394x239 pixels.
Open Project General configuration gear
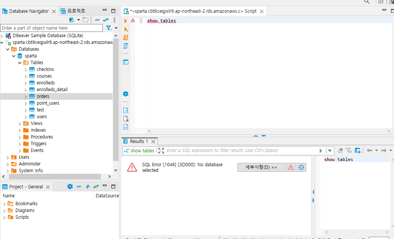coord(70,186)
